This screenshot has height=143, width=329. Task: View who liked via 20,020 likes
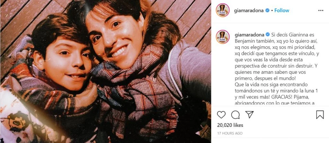pos(230,125)
